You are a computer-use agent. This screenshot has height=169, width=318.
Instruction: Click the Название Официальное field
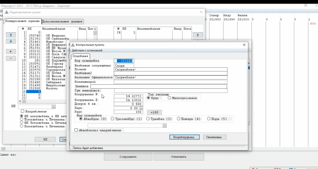[x=170, y=77]
